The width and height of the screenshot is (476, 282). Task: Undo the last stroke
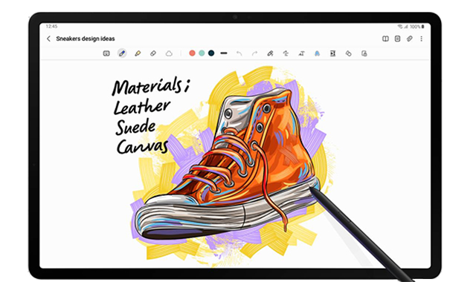tap(239, 53)
